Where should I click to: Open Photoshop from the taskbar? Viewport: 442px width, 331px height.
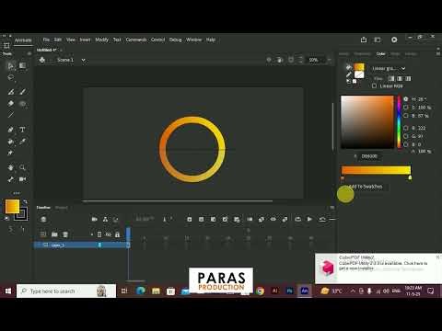289,291
